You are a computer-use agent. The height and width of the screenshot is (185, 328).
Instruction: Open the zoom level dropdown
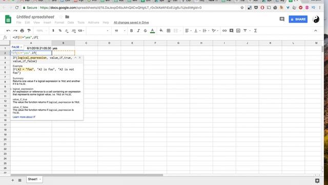point(41,31)
